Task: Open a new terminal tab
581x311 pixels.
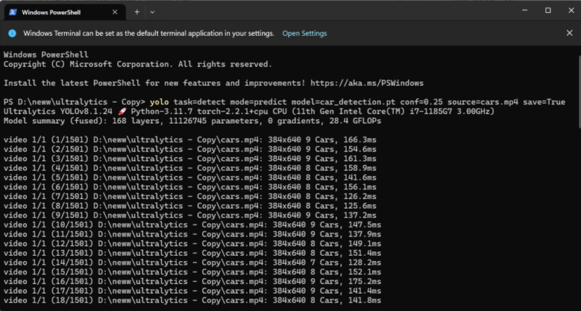Action: pos(136,12)
